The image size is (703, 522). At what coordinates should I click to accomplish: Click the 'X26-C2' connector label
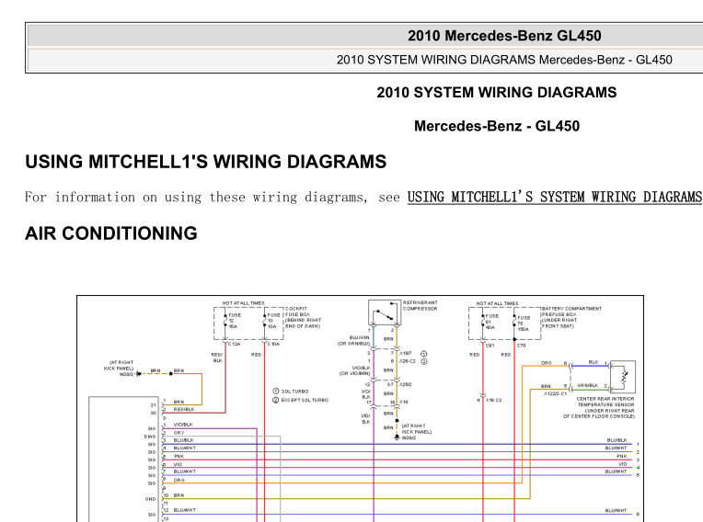click(x=407, y=361)
